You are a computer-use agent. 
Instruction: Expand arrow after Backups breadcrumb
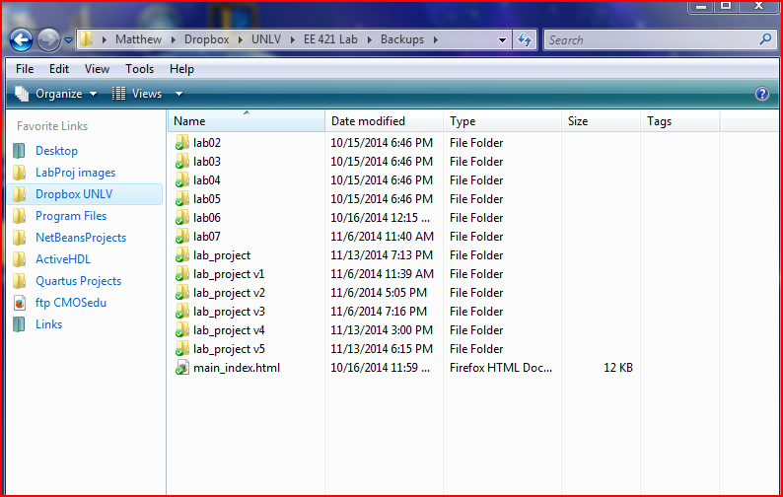click(x=436, y=39)
